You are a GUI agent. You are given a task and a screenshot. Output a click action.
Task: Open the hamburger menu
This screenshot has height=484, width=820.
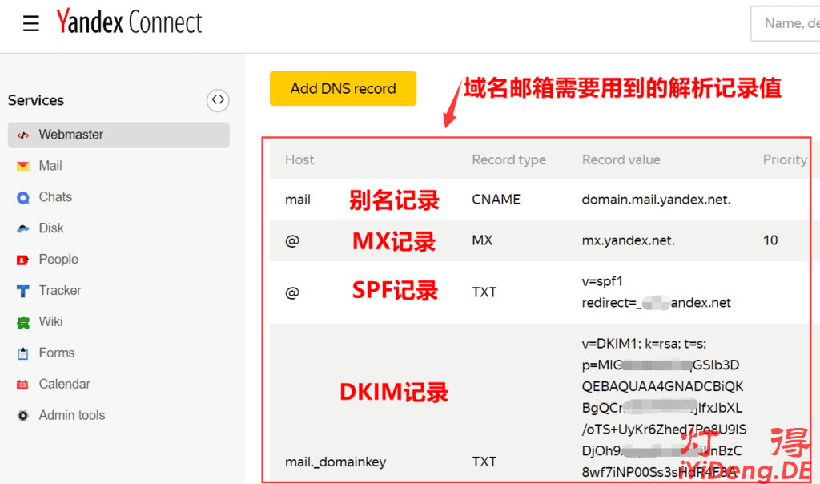[x=31, y=23]
